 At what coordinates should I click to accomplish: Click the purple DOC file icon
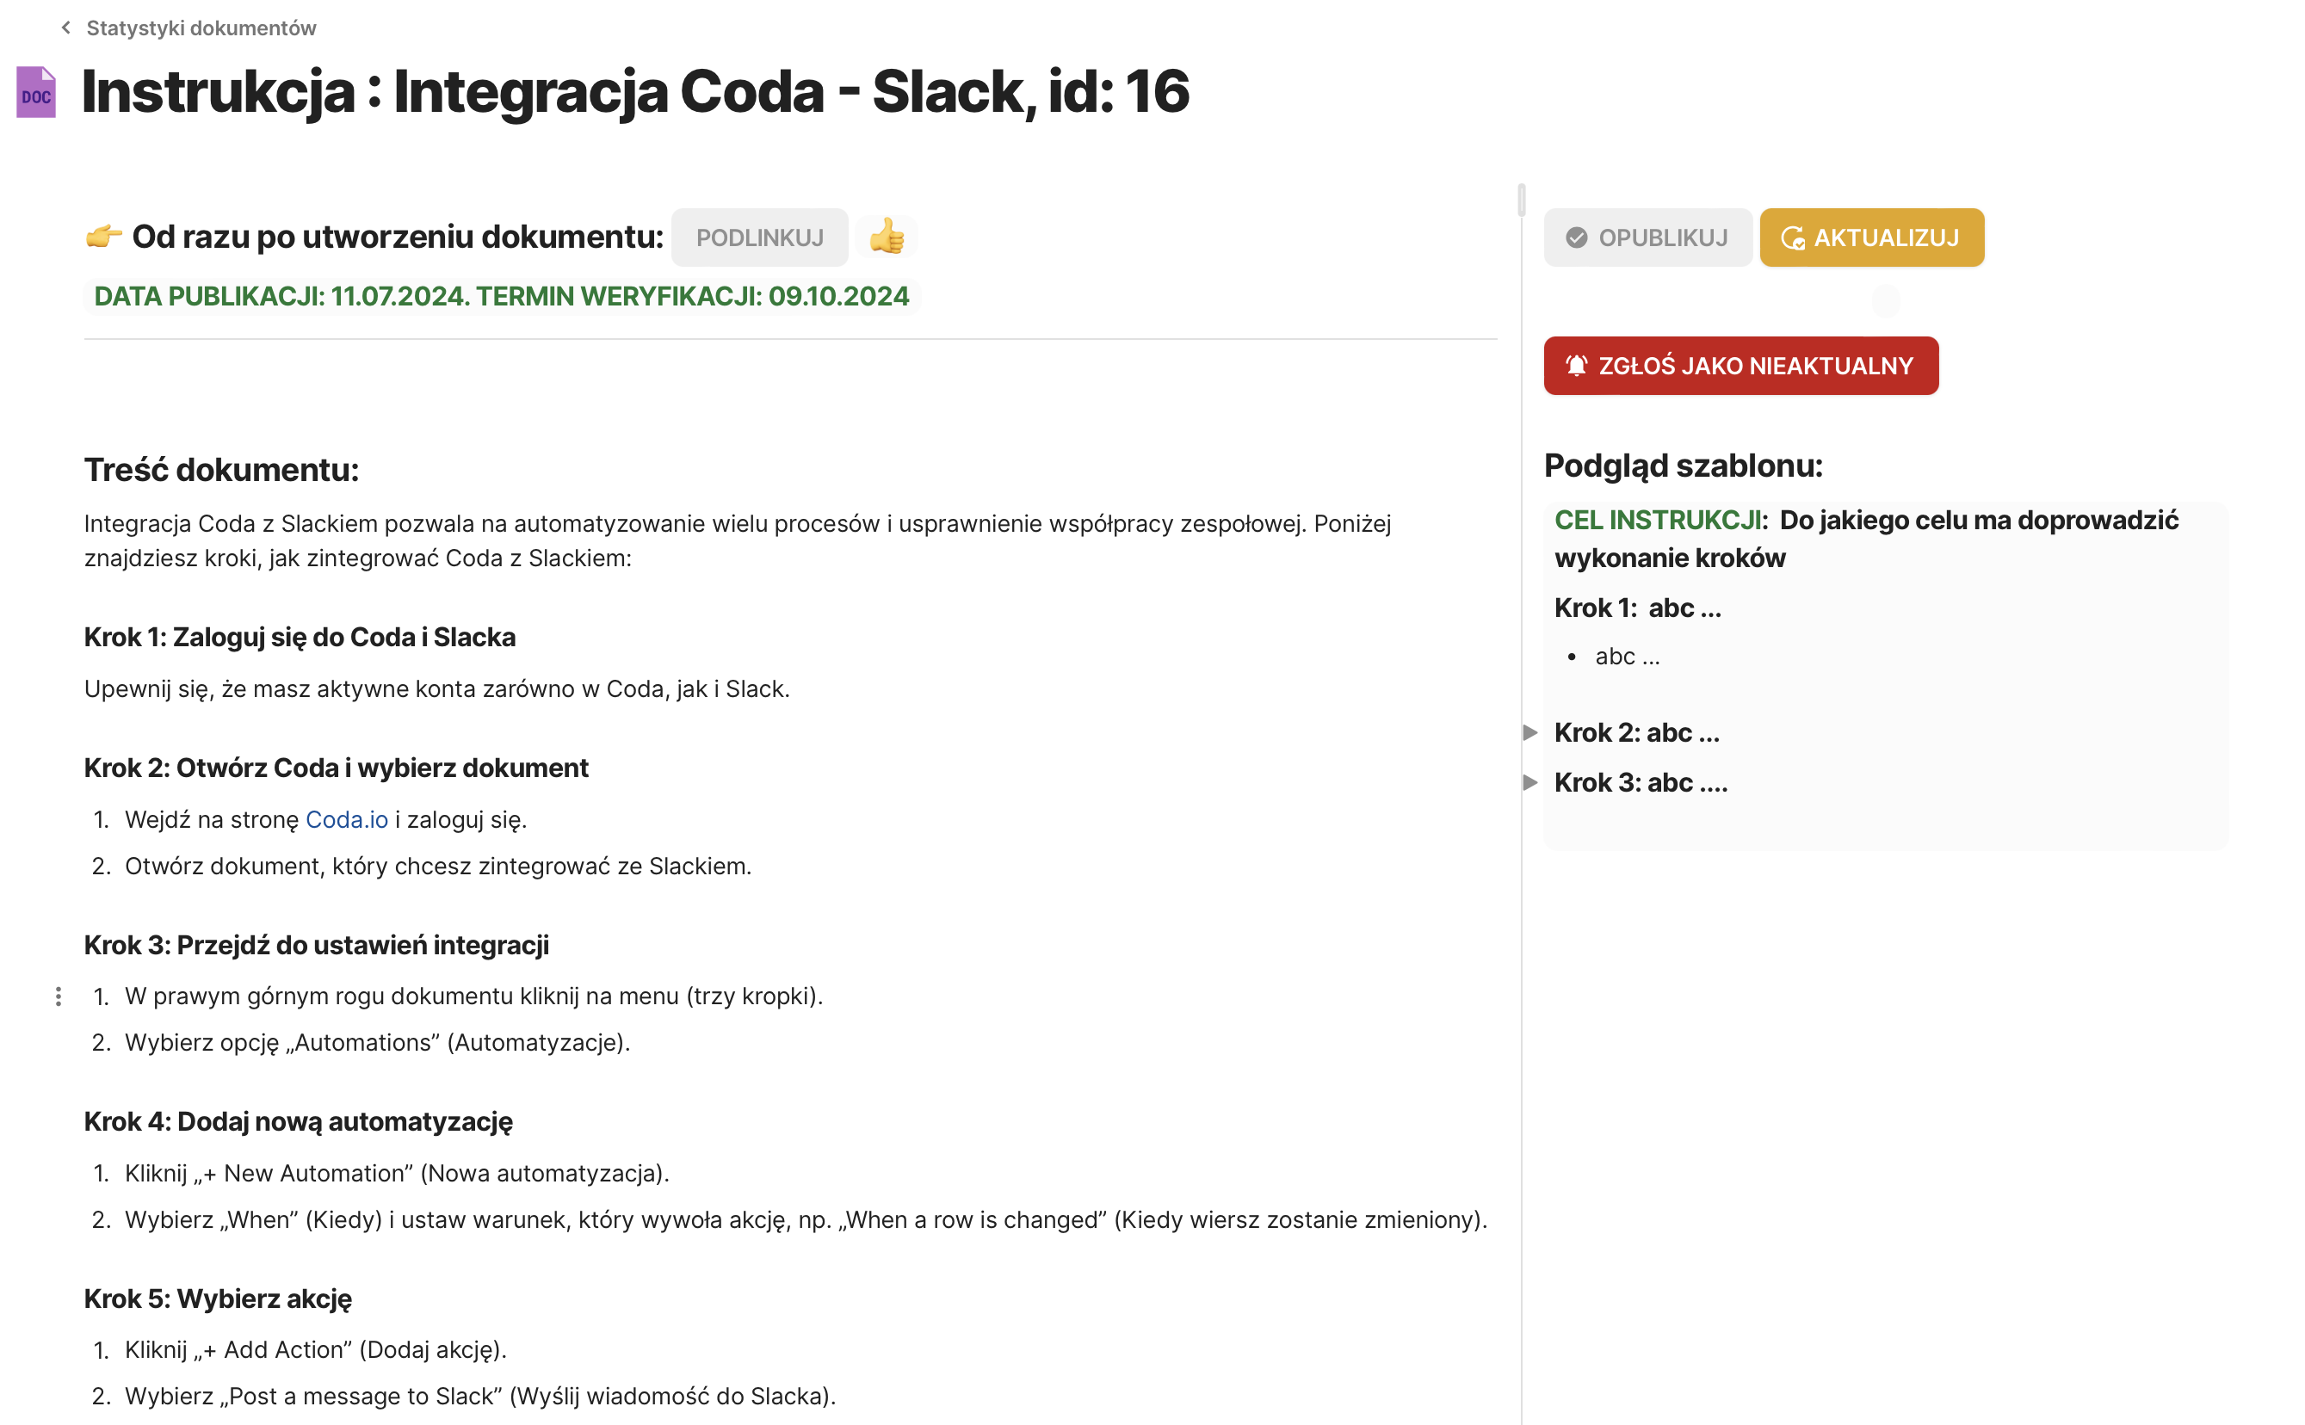pos(36,92)
